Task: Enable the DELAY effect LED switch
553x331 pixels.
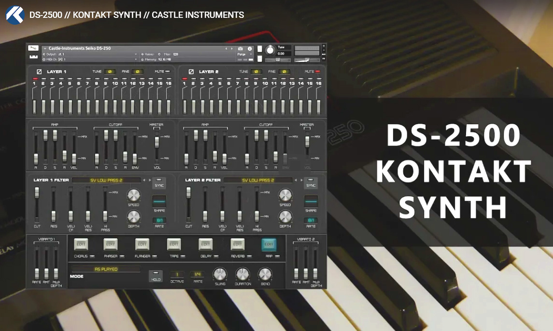Action: [x=216, y=256]
